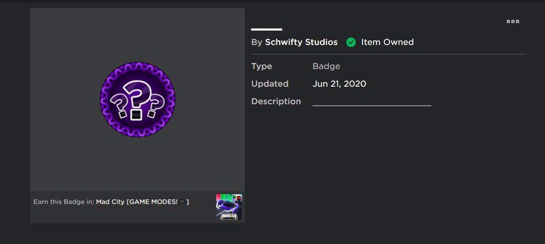Click the small left question mark on badge
Viewport: 545px width, 244px height.
pyautogui.click(x=119, y=106)
